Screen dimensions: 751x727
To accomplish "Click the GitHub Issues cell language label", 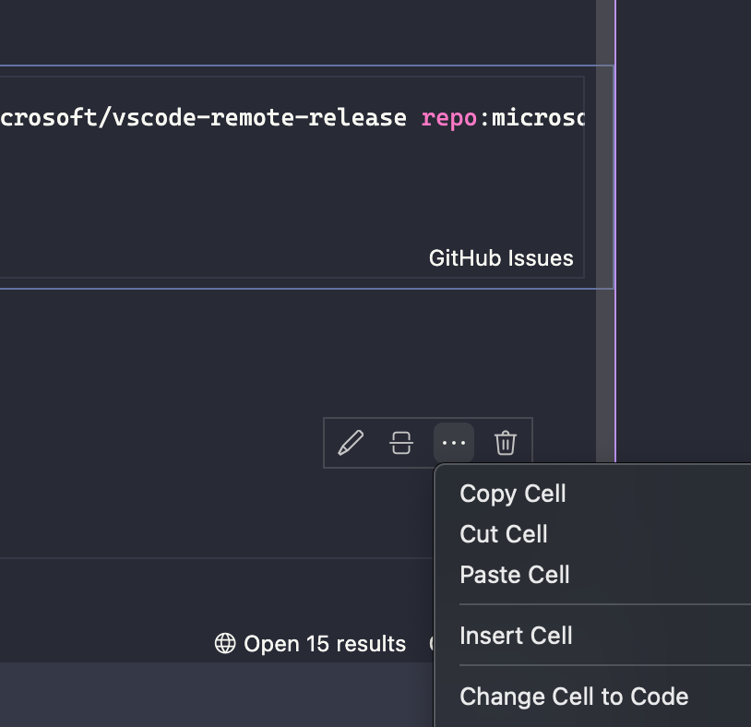I will [501, 258].
